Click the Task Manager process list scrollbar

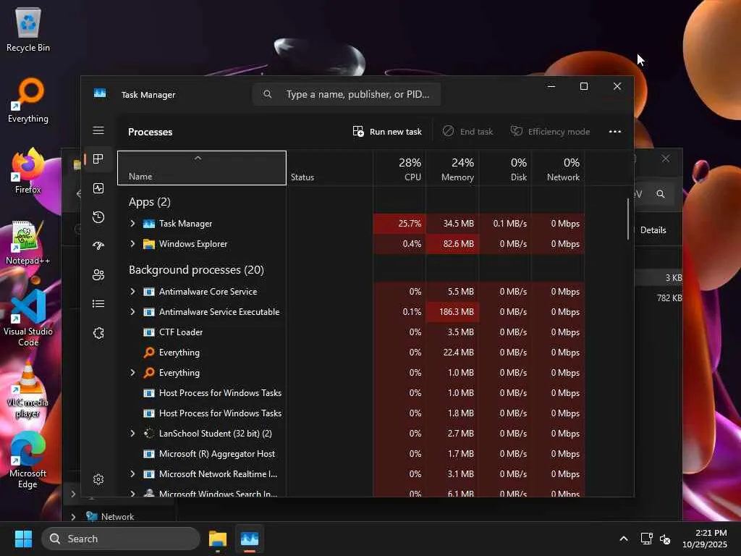coord(628,219)
